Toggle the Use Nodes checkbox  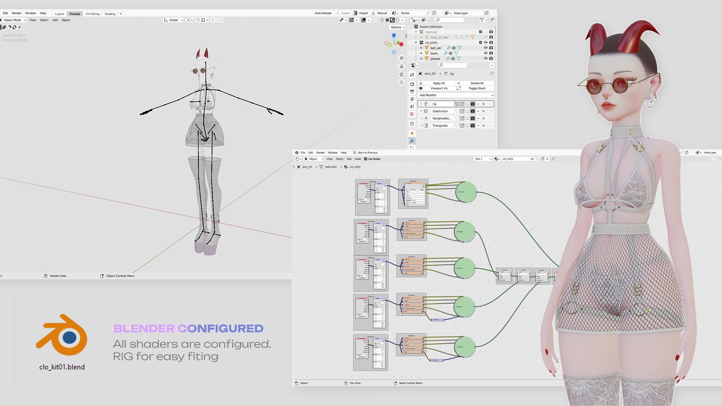pyautogui.click(x=366, y=159)
